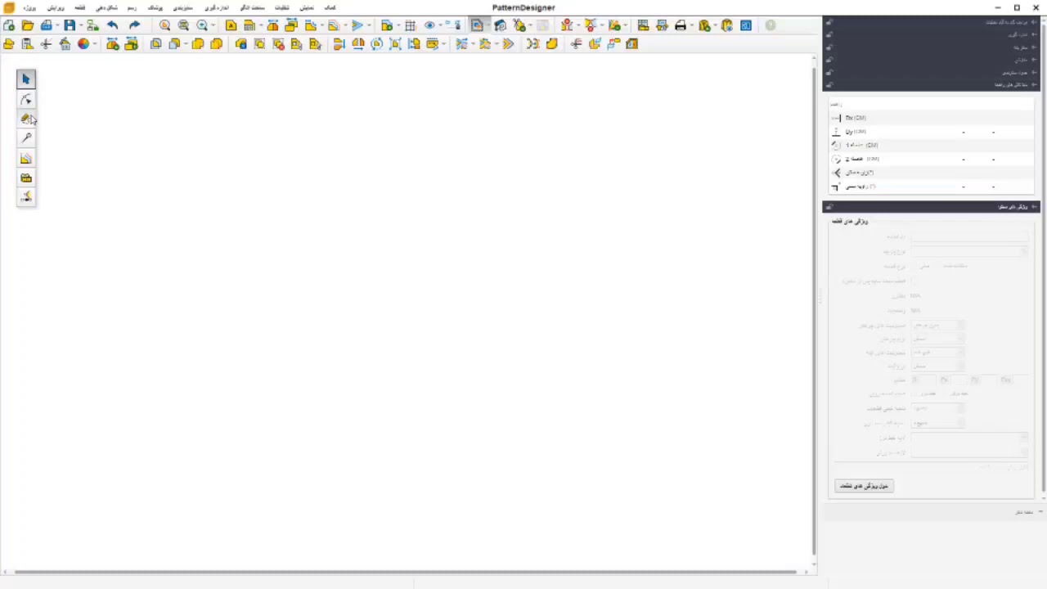Open the رسم (Draw) menu
This screenshot has height=589, width=1047.
coord(132,7)
